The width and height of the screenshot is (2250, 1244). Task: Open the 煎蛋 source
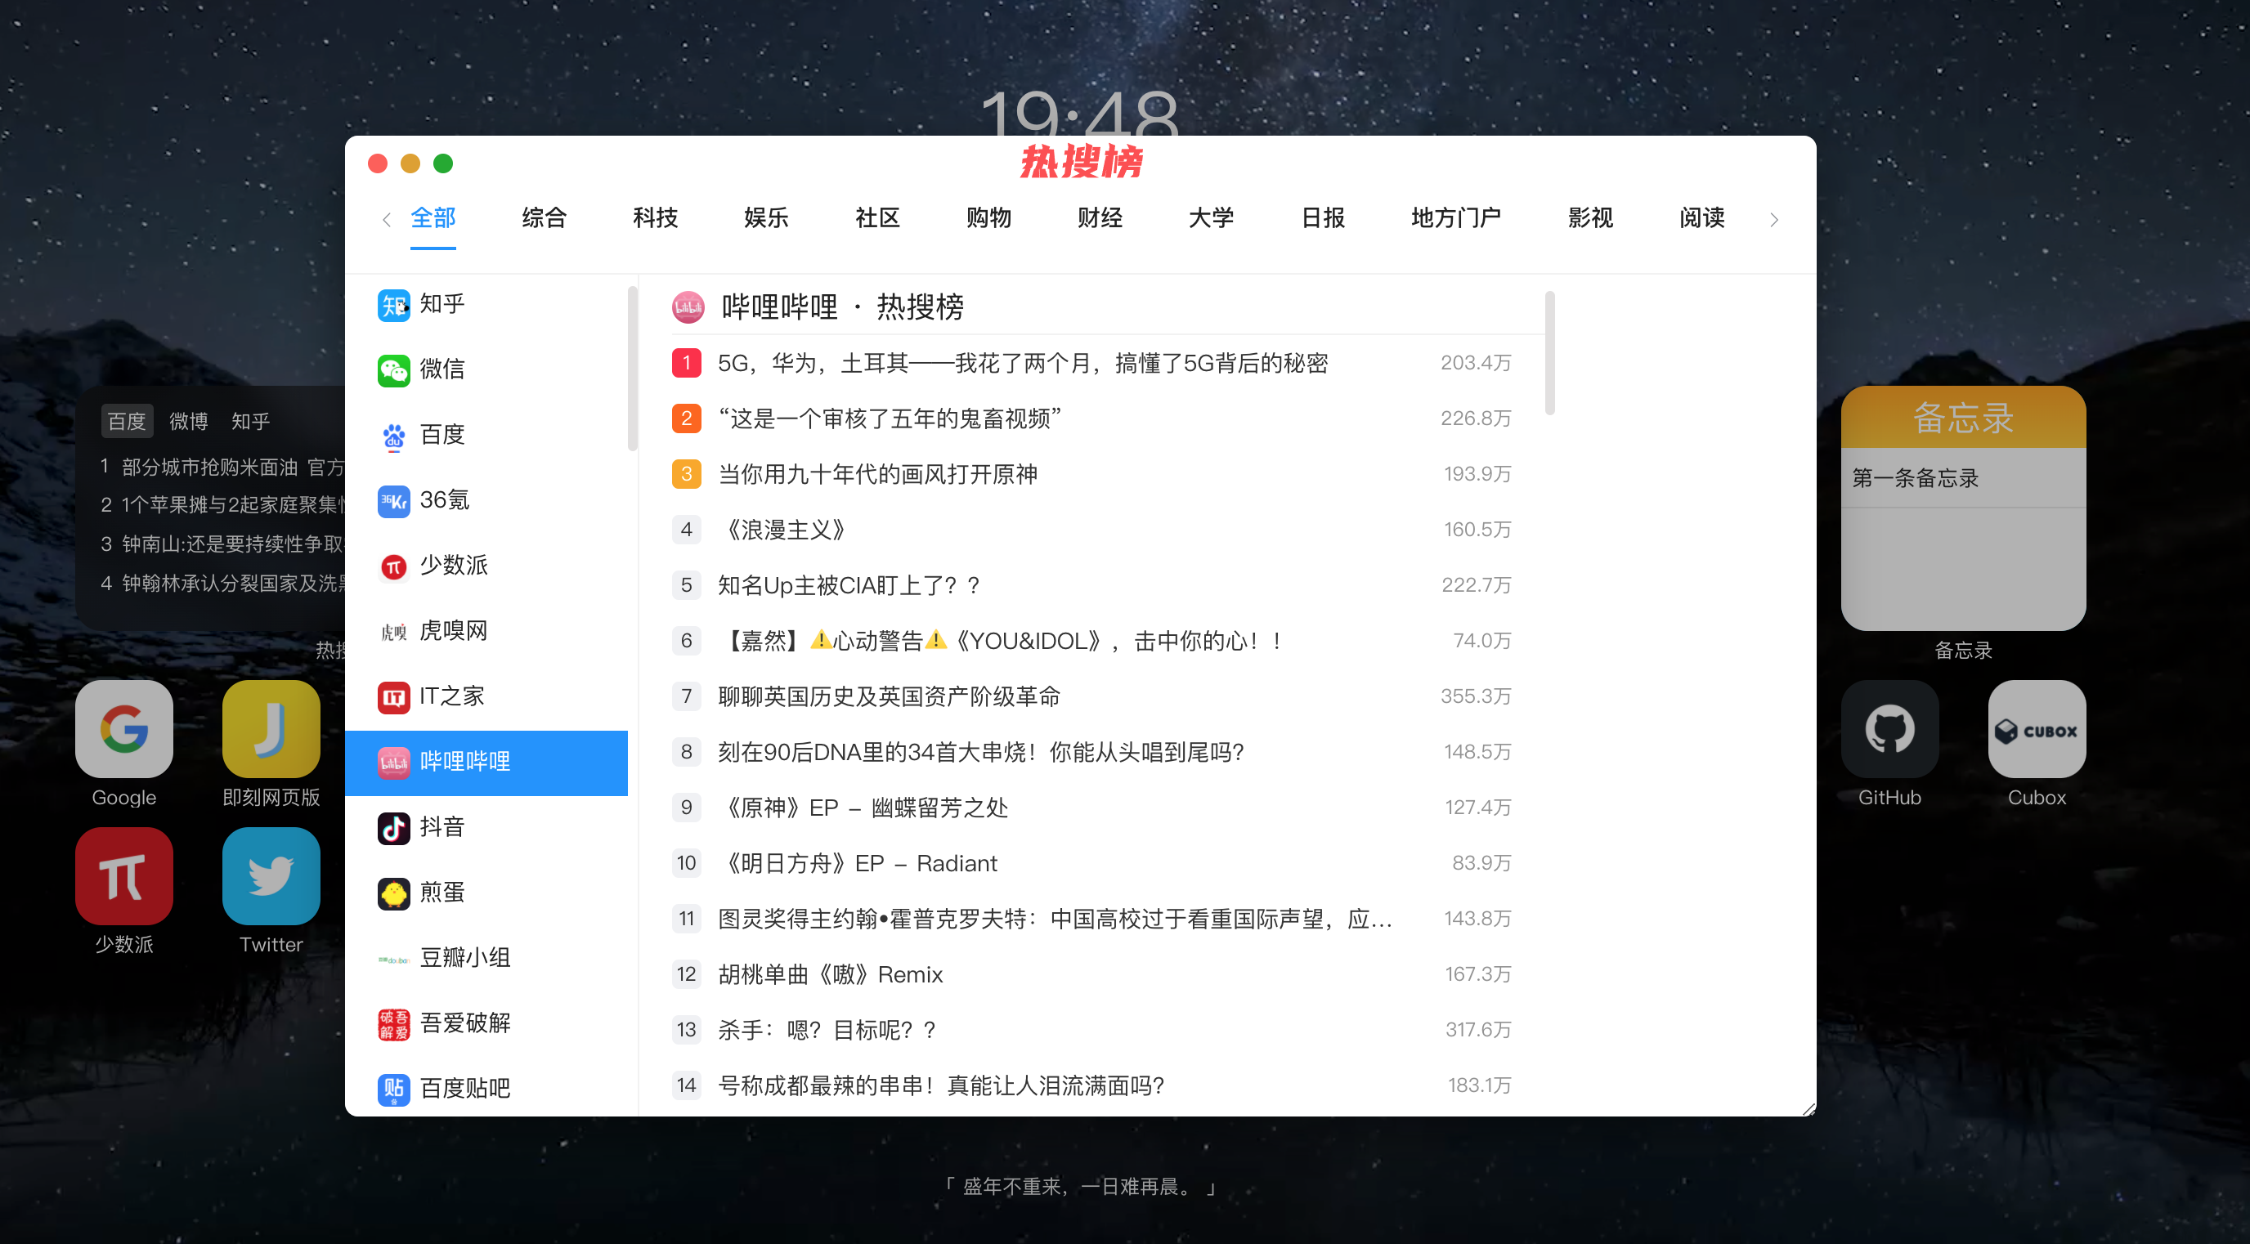(x=441, y=893)
